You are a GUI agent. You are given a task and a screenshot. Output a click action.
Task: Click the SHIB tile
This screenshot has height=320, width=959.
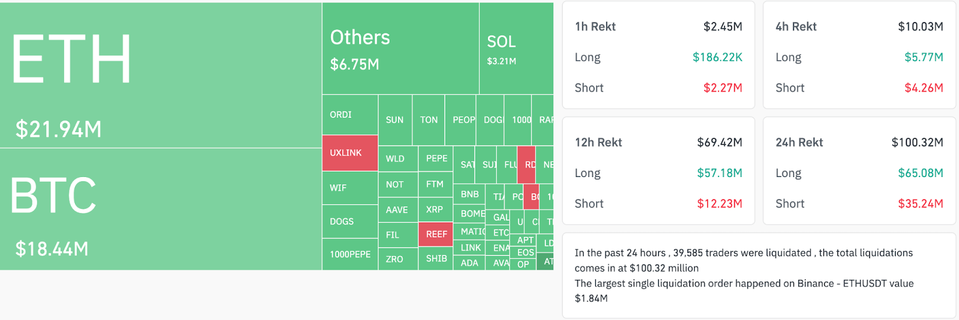tap(436, 258)
